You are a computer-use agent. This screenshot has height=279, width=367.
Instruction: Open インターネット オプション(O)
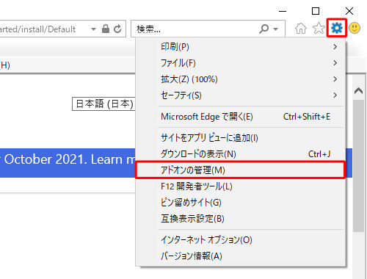pos(240,239)
